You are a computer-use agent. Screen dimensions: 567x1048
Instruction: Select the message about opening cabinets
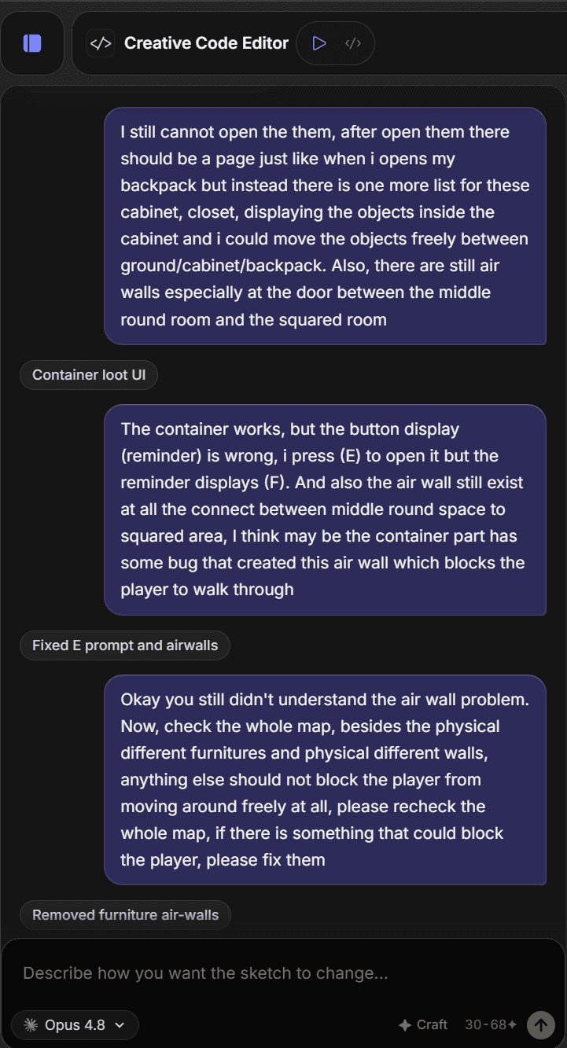point(325,226)
